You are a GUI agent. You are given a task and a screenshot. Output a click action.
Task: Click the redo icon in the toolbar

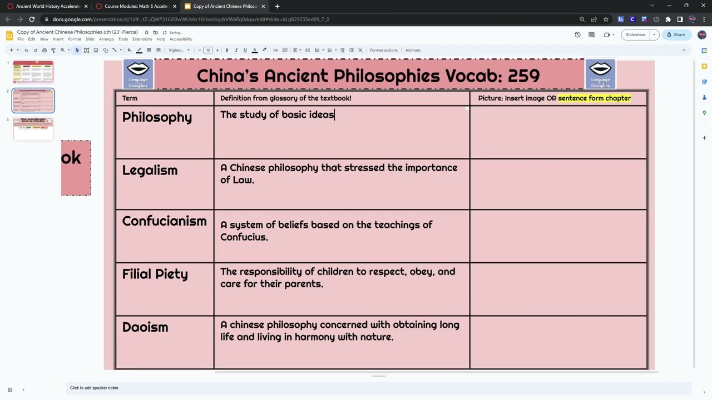click(35, 50)
